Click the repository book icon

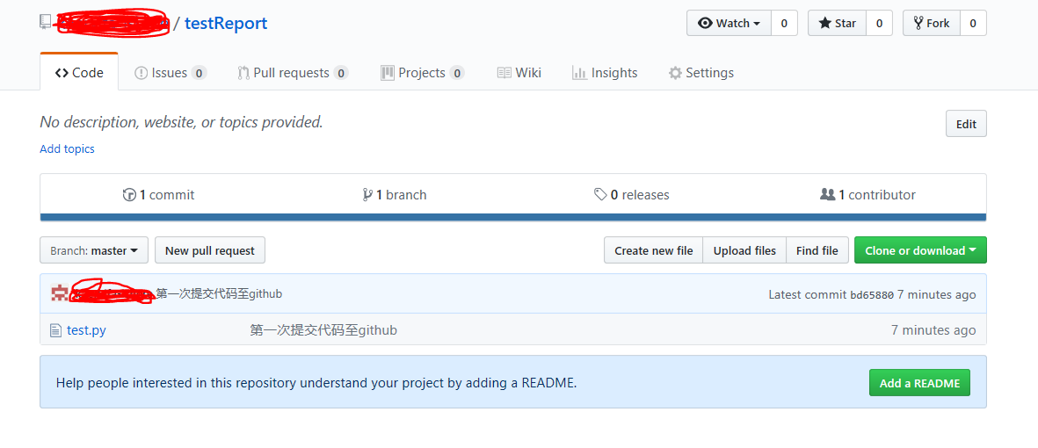(x=45, y=22)
